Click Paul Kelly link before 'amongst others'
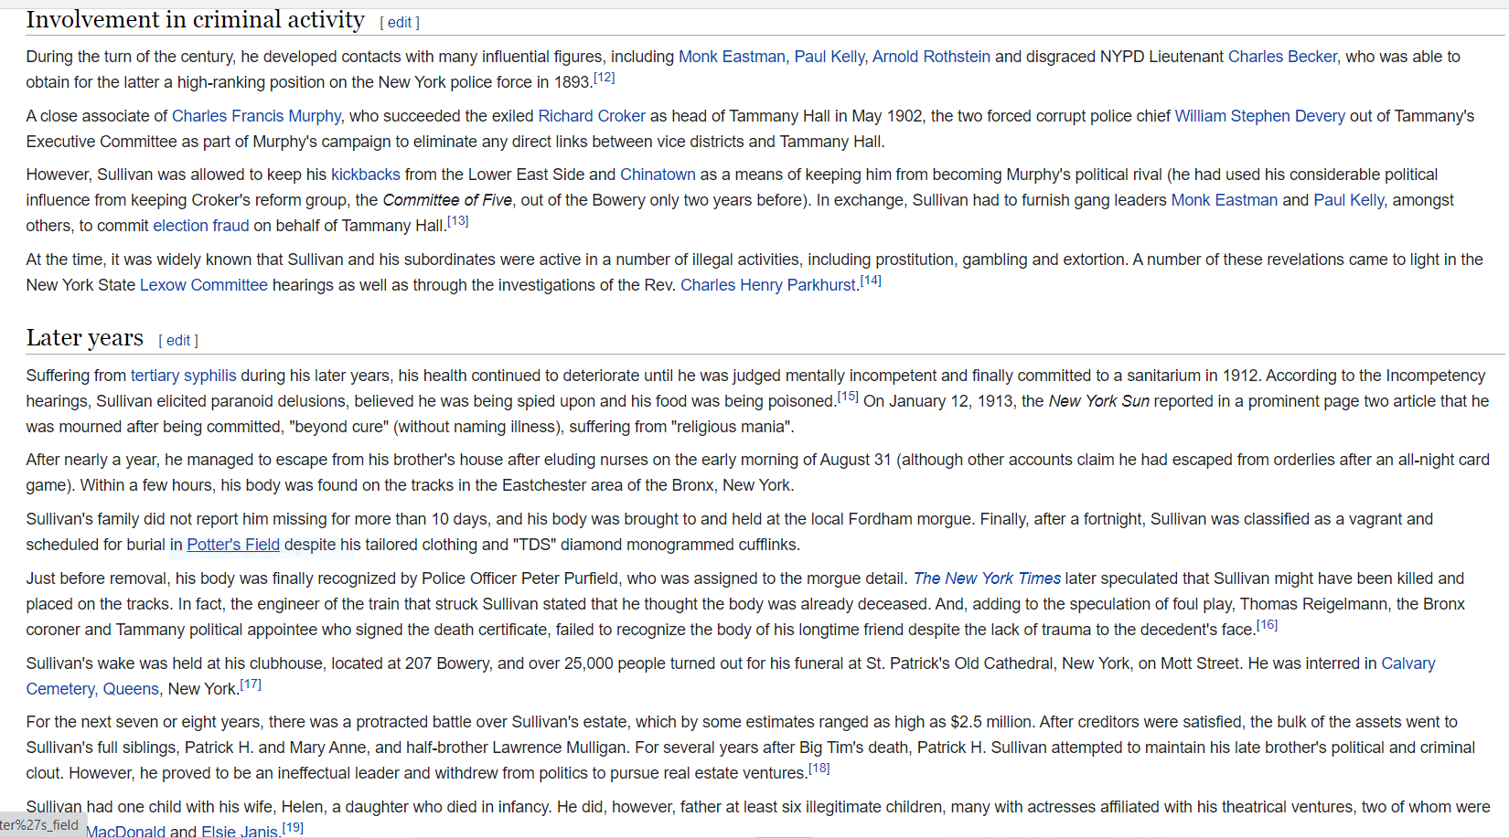This screenshot has height=838, width=1509. click(1348, 200)
